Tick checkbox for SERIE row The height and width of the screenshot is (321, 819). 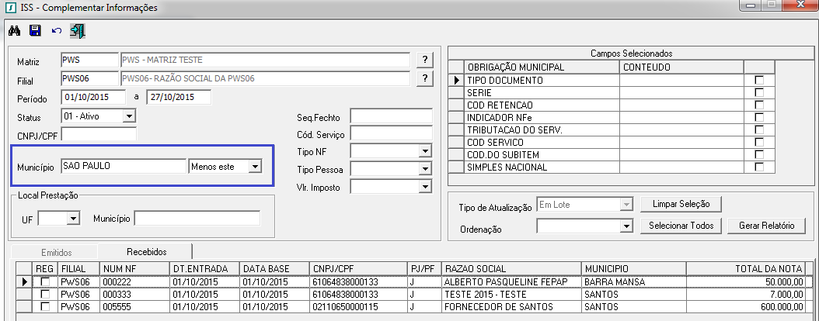[759, 92]
